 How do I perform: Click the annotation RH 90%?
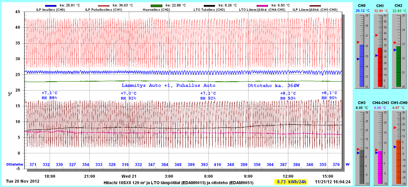point(329,98)
